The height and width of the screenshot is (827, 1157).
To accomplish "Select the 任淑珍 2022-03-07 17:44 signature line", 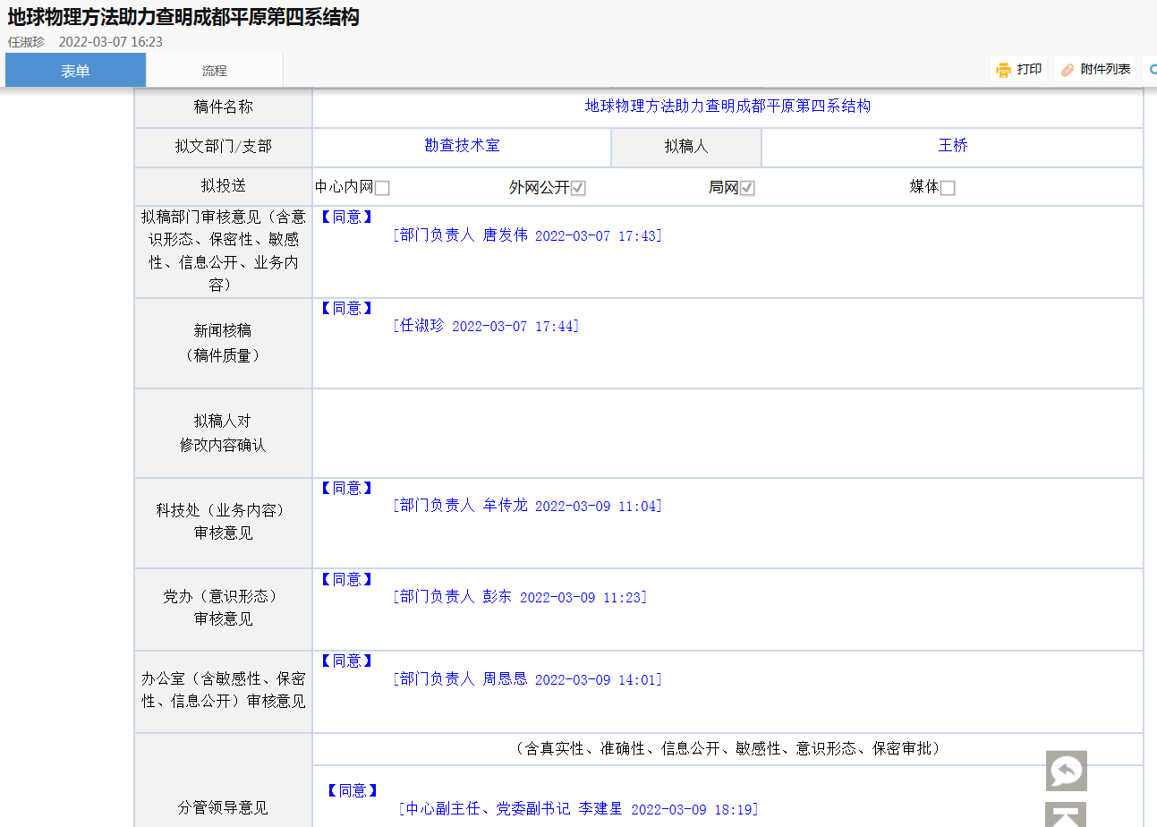I will point(486,326).
